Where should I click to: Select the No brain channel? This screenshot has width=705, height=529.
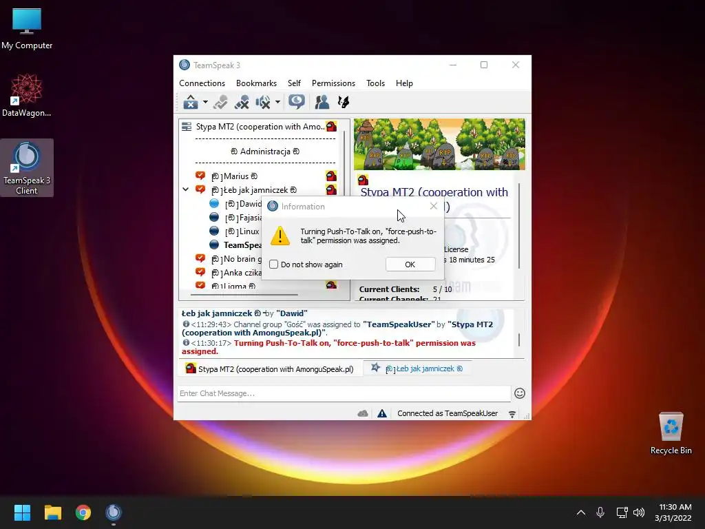pos(236,259)
